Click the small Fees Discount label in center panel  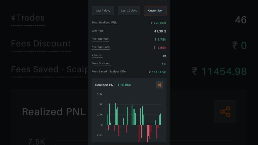(x=101, y=63)
